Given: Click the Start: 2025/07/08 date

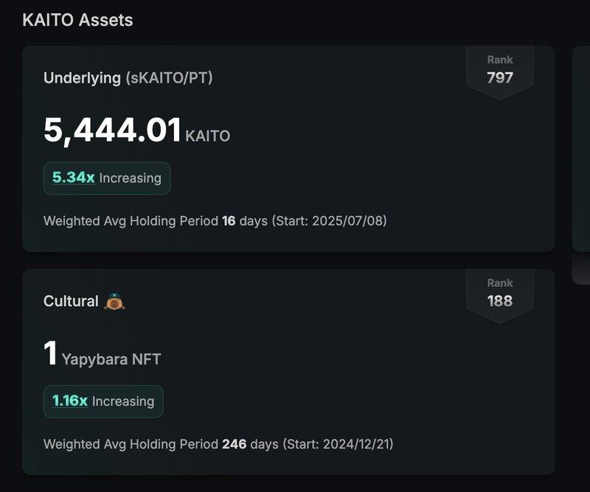Looking at the screenshot, I should click(x=329, y=221).
